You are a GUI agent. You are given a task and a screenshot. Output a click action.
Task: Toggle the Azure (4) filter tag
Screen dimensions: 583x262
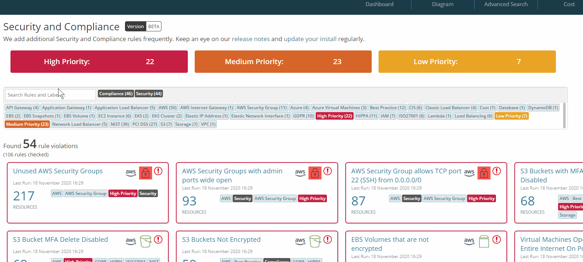(x=299, y=108)
